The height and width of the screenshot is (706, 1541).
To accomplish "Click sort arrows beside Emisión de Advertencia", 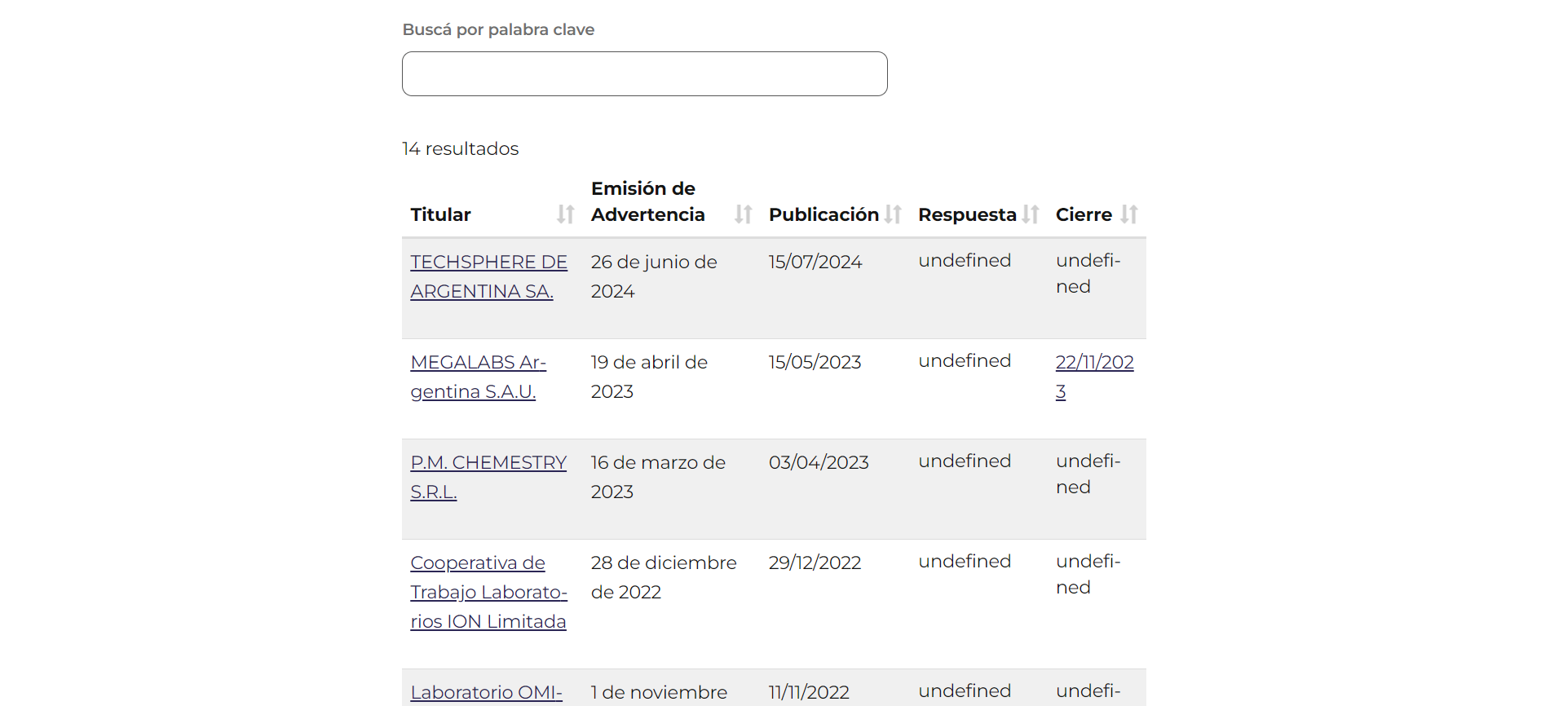I will point(743,214).
